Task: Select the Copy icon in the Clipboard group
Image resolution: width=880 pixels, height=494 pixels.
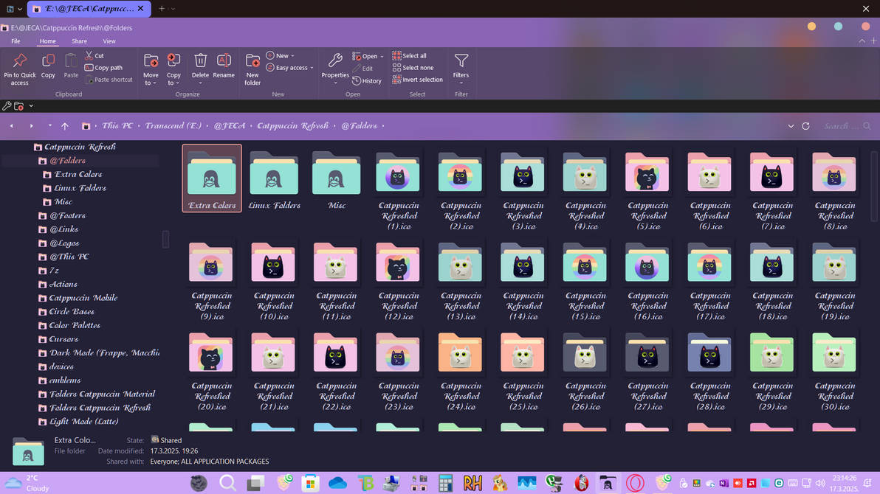Action: pyautogui.click(x=48, y=60)
